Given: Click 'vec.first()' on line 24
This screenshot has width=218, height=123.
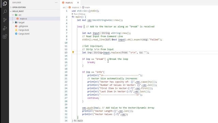Looking at the screenshot, I should (144, 88).
